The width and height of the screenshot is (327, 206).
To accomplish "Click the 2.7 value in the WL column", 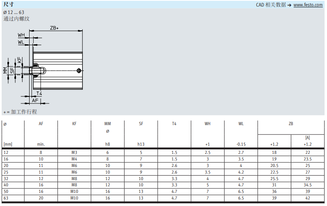I will click(x=241, y=152).
